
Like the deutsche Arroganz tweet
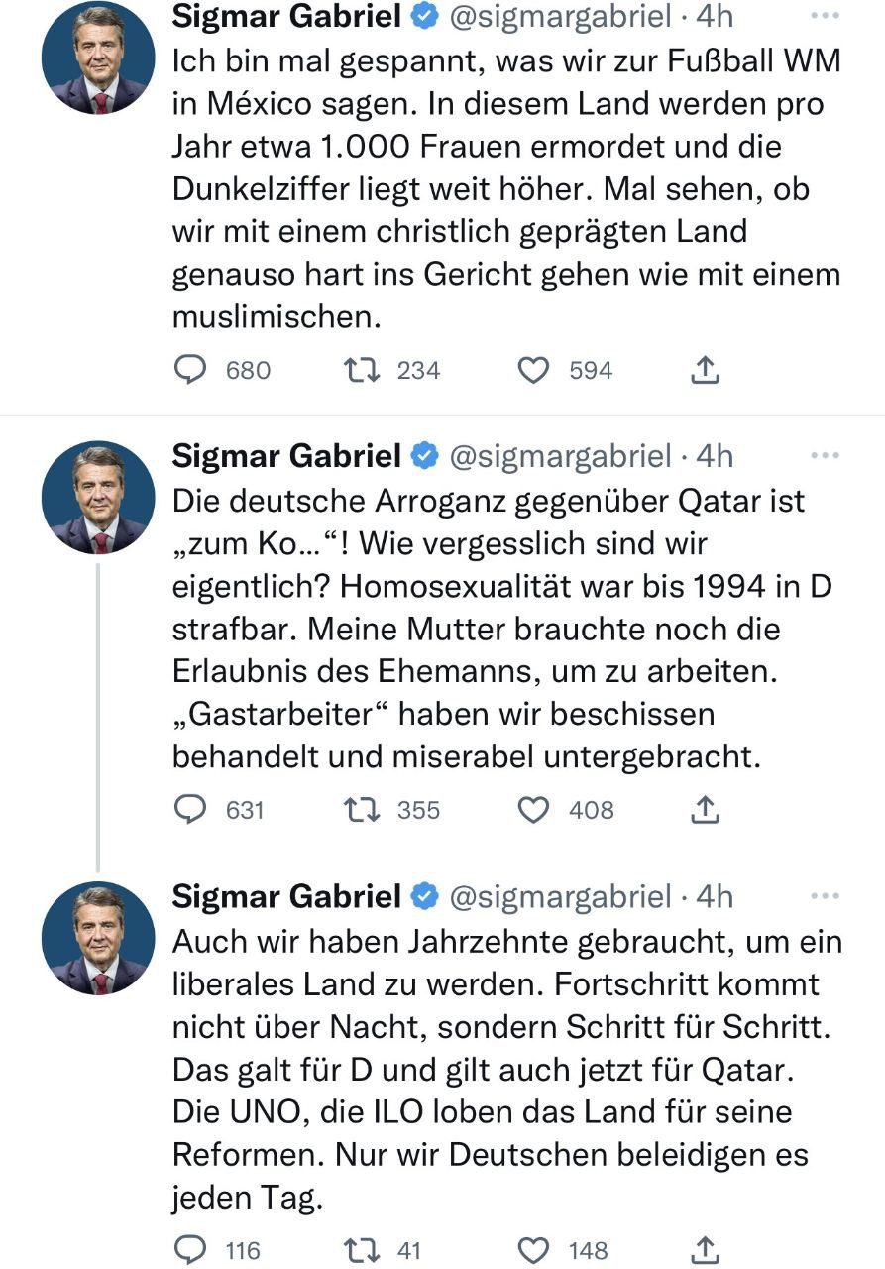[534, 810]
